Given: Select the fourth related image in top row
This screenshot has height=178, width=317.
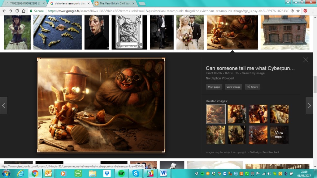Looking at the screenshot, I should 279,114.
